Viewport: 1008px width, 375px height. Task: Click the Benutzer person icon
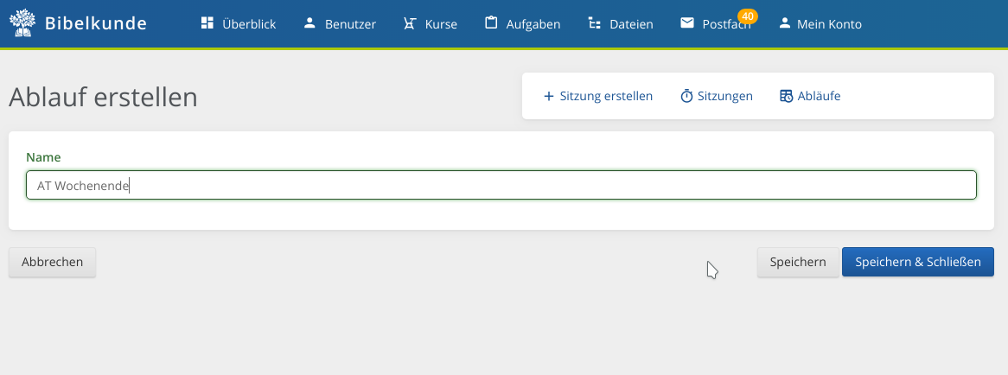(x=309, y=23)
